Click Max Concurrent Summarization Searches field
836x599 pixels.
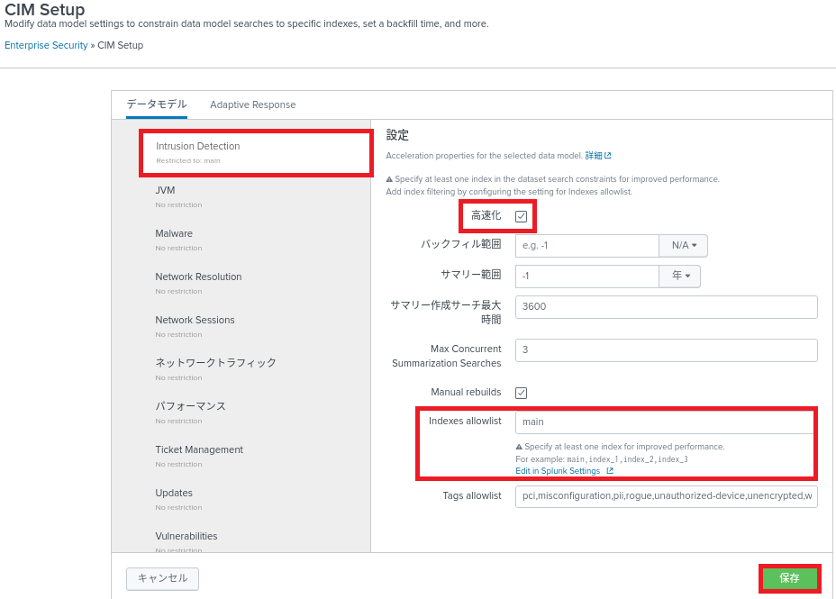[666, 350]
